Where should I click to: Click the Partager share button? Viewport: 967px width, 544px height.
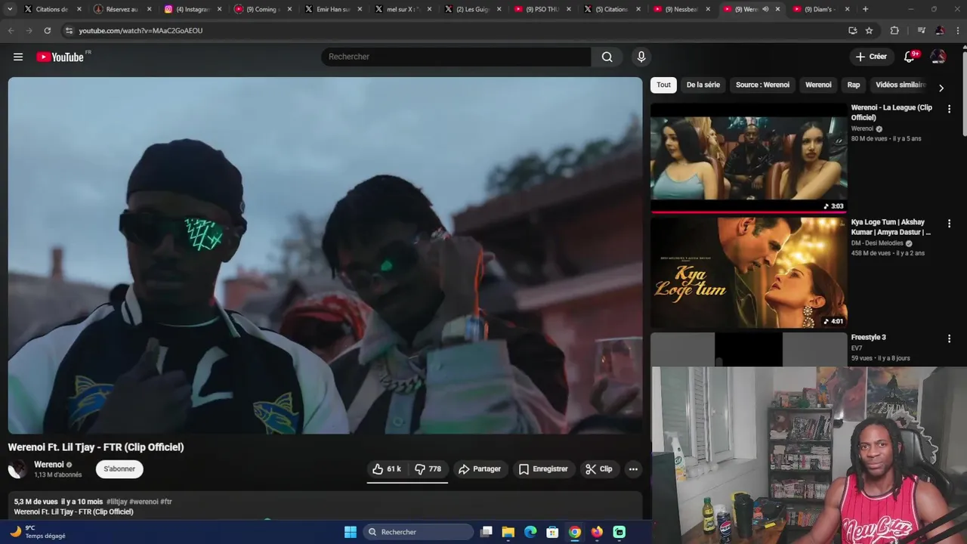click(480, 469)
